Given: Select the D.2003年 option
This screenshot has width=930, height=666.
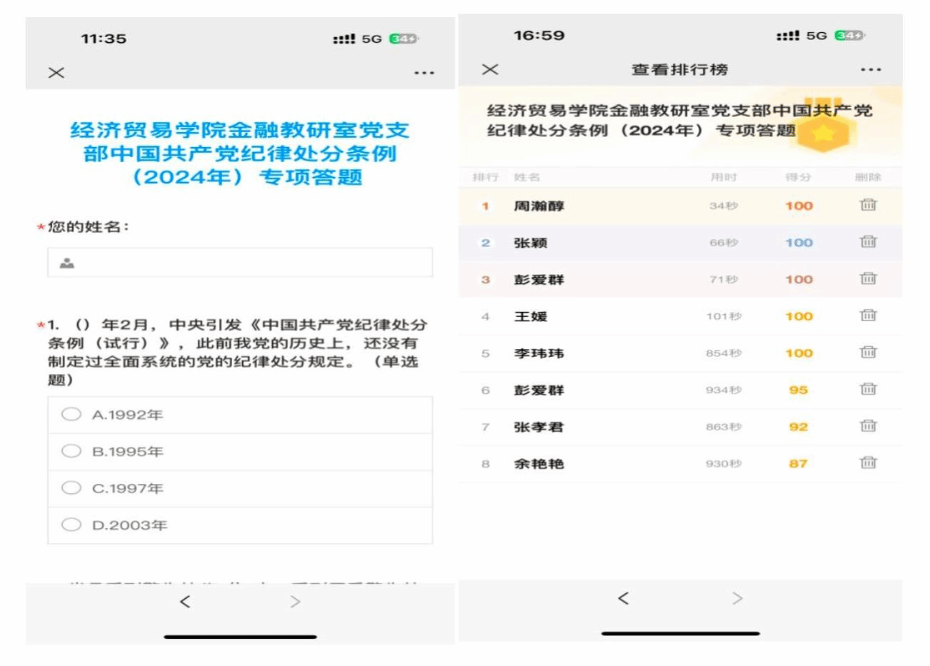Looking at the screenshot, I should 71,525.
